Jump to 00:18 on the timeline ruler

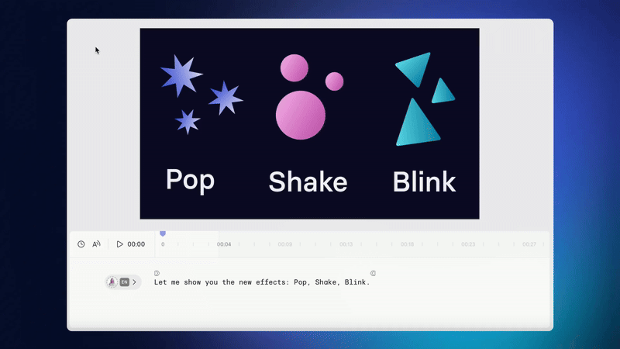point(407,244)
